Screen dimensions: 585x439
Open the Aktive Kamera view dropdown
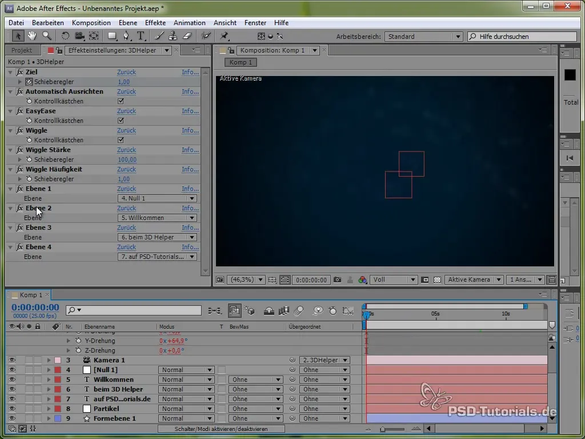point(474,280)
